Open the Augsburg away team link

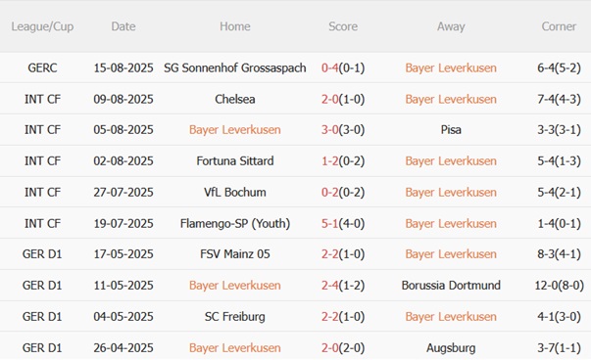(x=451, y=348)
